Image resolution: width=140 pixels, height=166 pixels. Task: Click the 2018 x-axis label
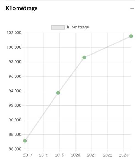[x=44, y=155]
